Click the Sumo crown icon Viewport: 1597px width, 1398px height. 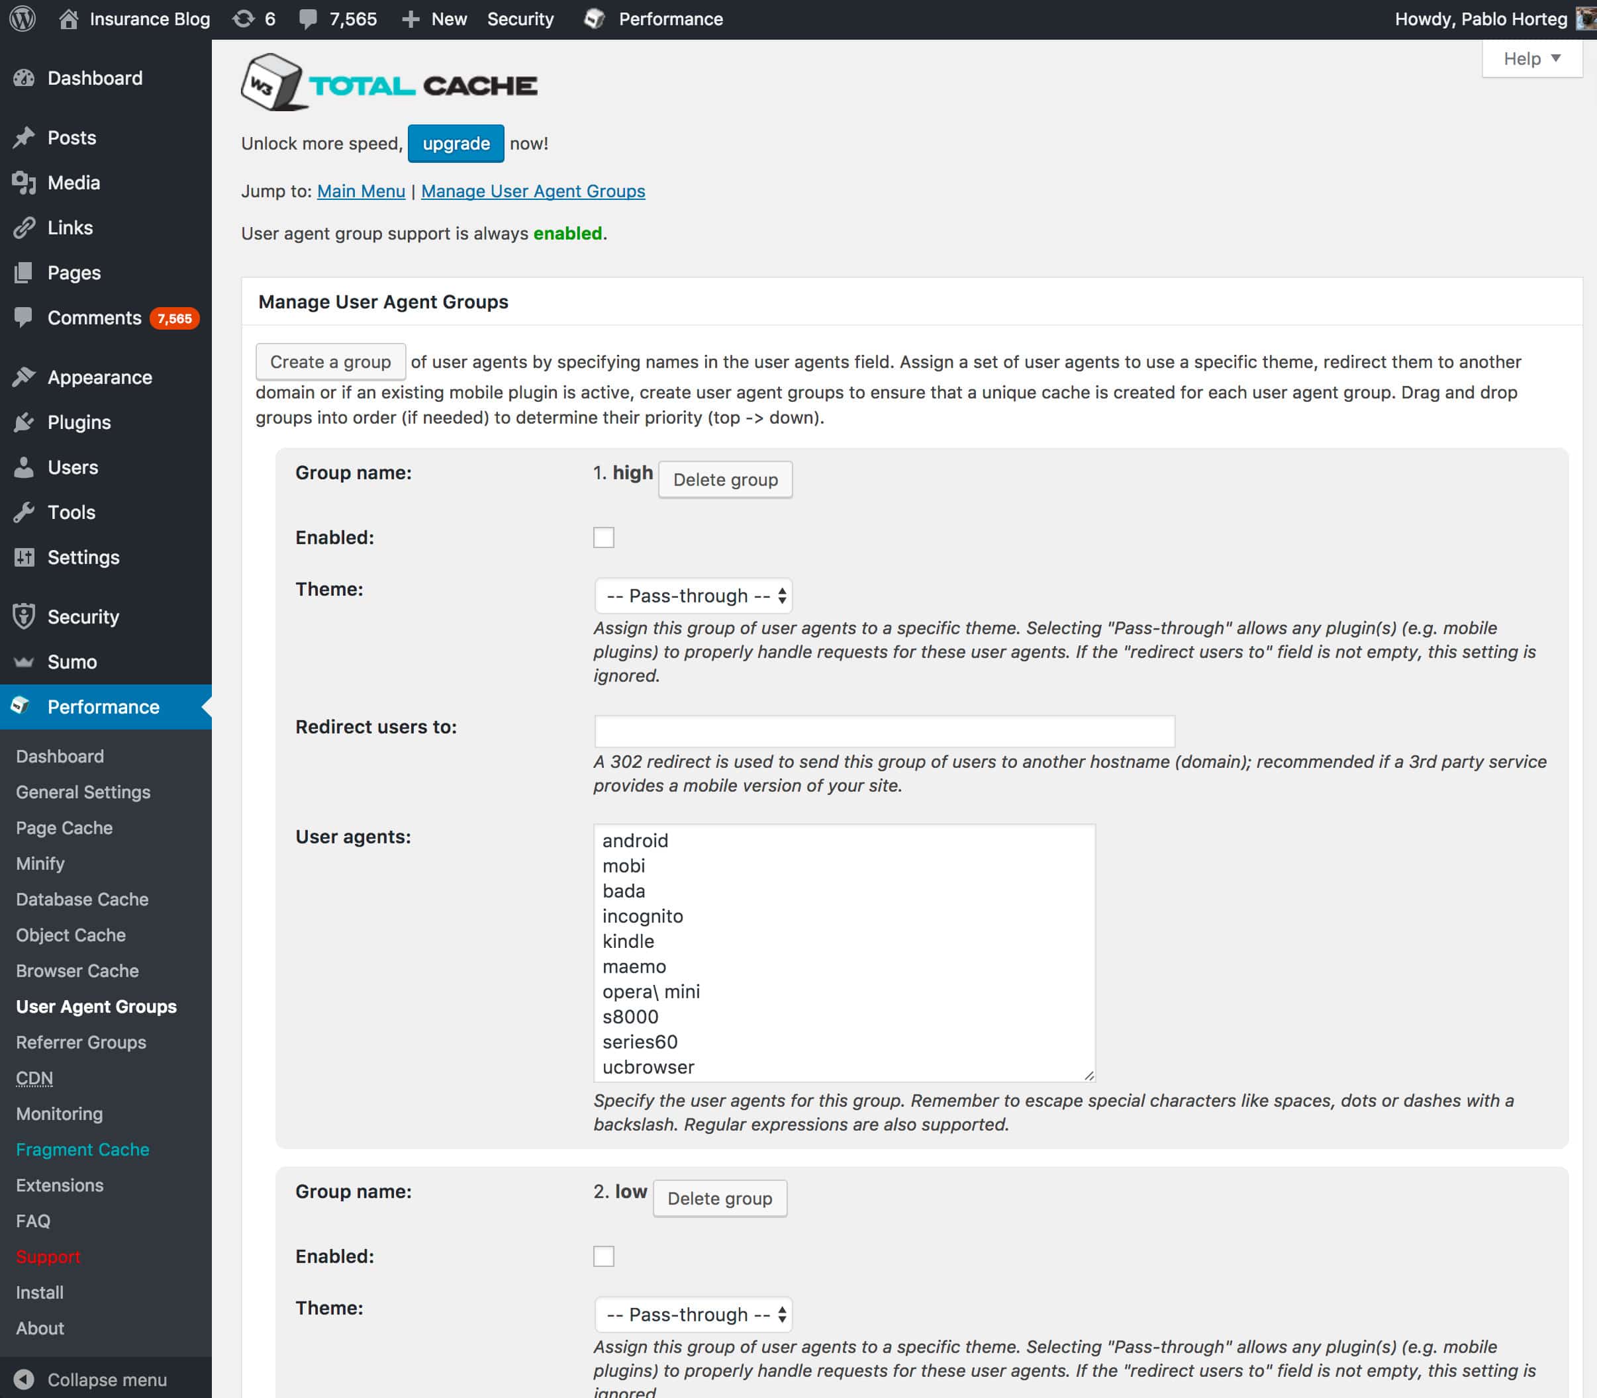(x=24, y=663)
